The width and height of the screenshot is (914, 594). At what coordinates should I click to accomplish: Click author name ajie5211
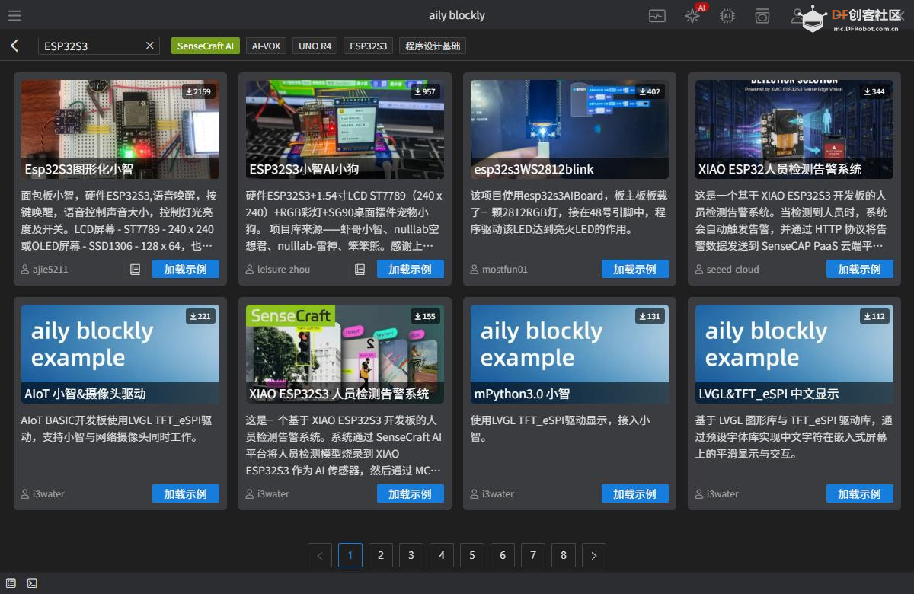pyautogui.click(x=50, y=269)
